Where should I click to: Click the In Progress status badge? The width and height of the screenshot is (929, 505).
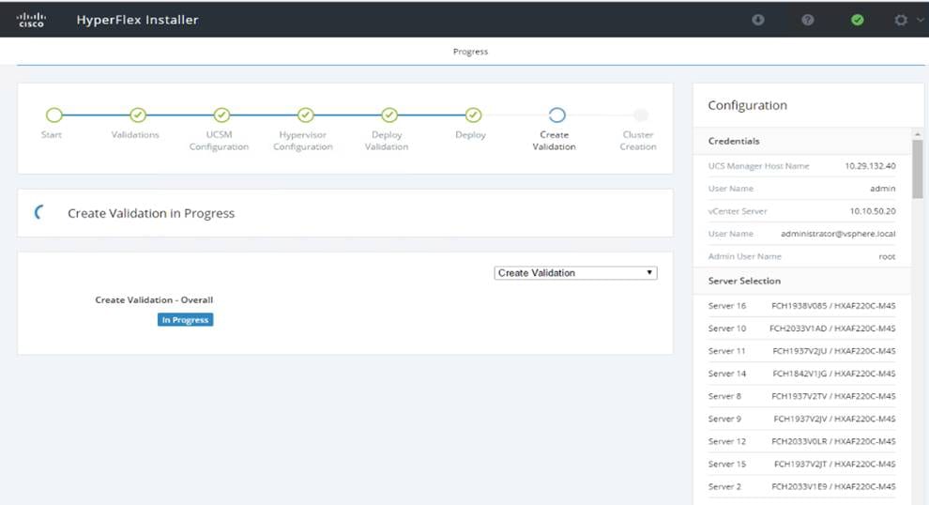pyautogui.click(x=186, y=319)
